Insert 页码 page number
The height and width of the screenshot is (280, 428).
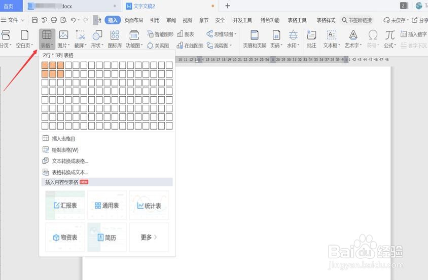click(x=276, y=39)
